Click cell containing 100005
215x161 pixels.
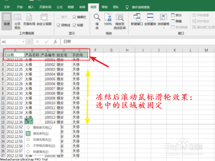[x=48, y=79]
